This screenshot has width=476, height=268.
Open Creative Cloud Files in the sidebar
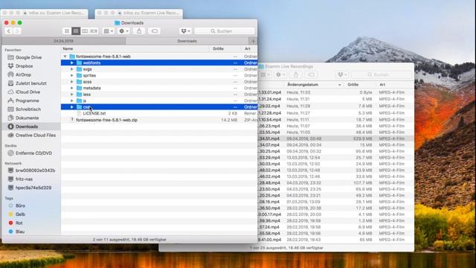point(36,135)
